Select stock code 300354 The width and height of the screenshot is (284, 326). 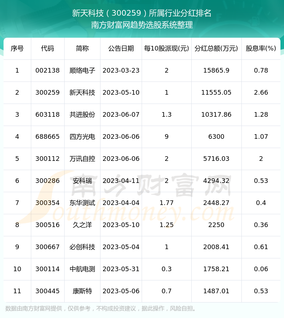[x=48, y=203]
